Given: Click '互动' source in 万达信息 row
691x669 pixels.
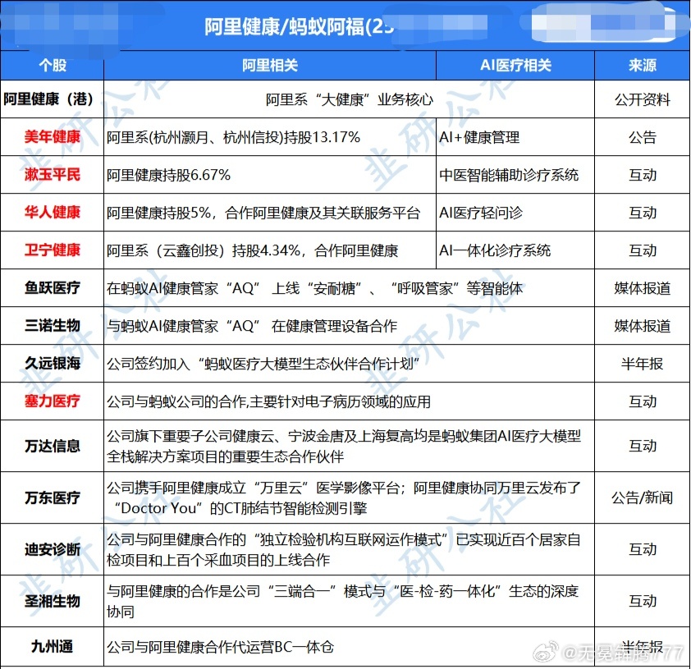Looking at the screenshot, I should 642,446.
